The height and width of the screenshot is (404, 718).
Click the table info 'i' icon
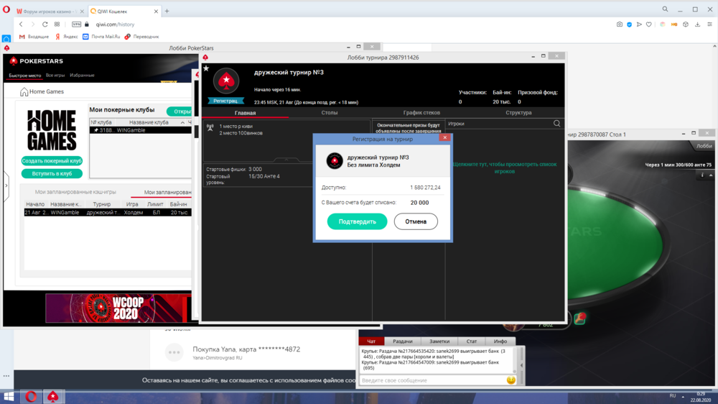[701, 175]
